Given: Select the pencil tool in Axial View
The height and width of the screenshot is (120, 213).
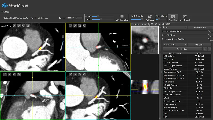Looking at the screenshot, I should coord(19,26).
